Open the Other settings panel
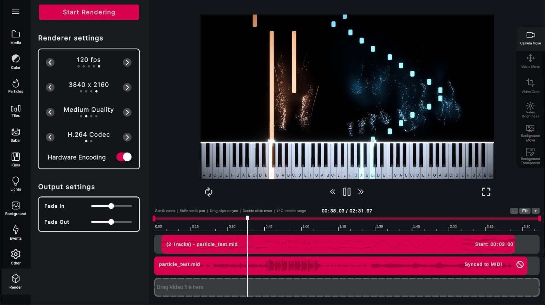 coord(16,257)
